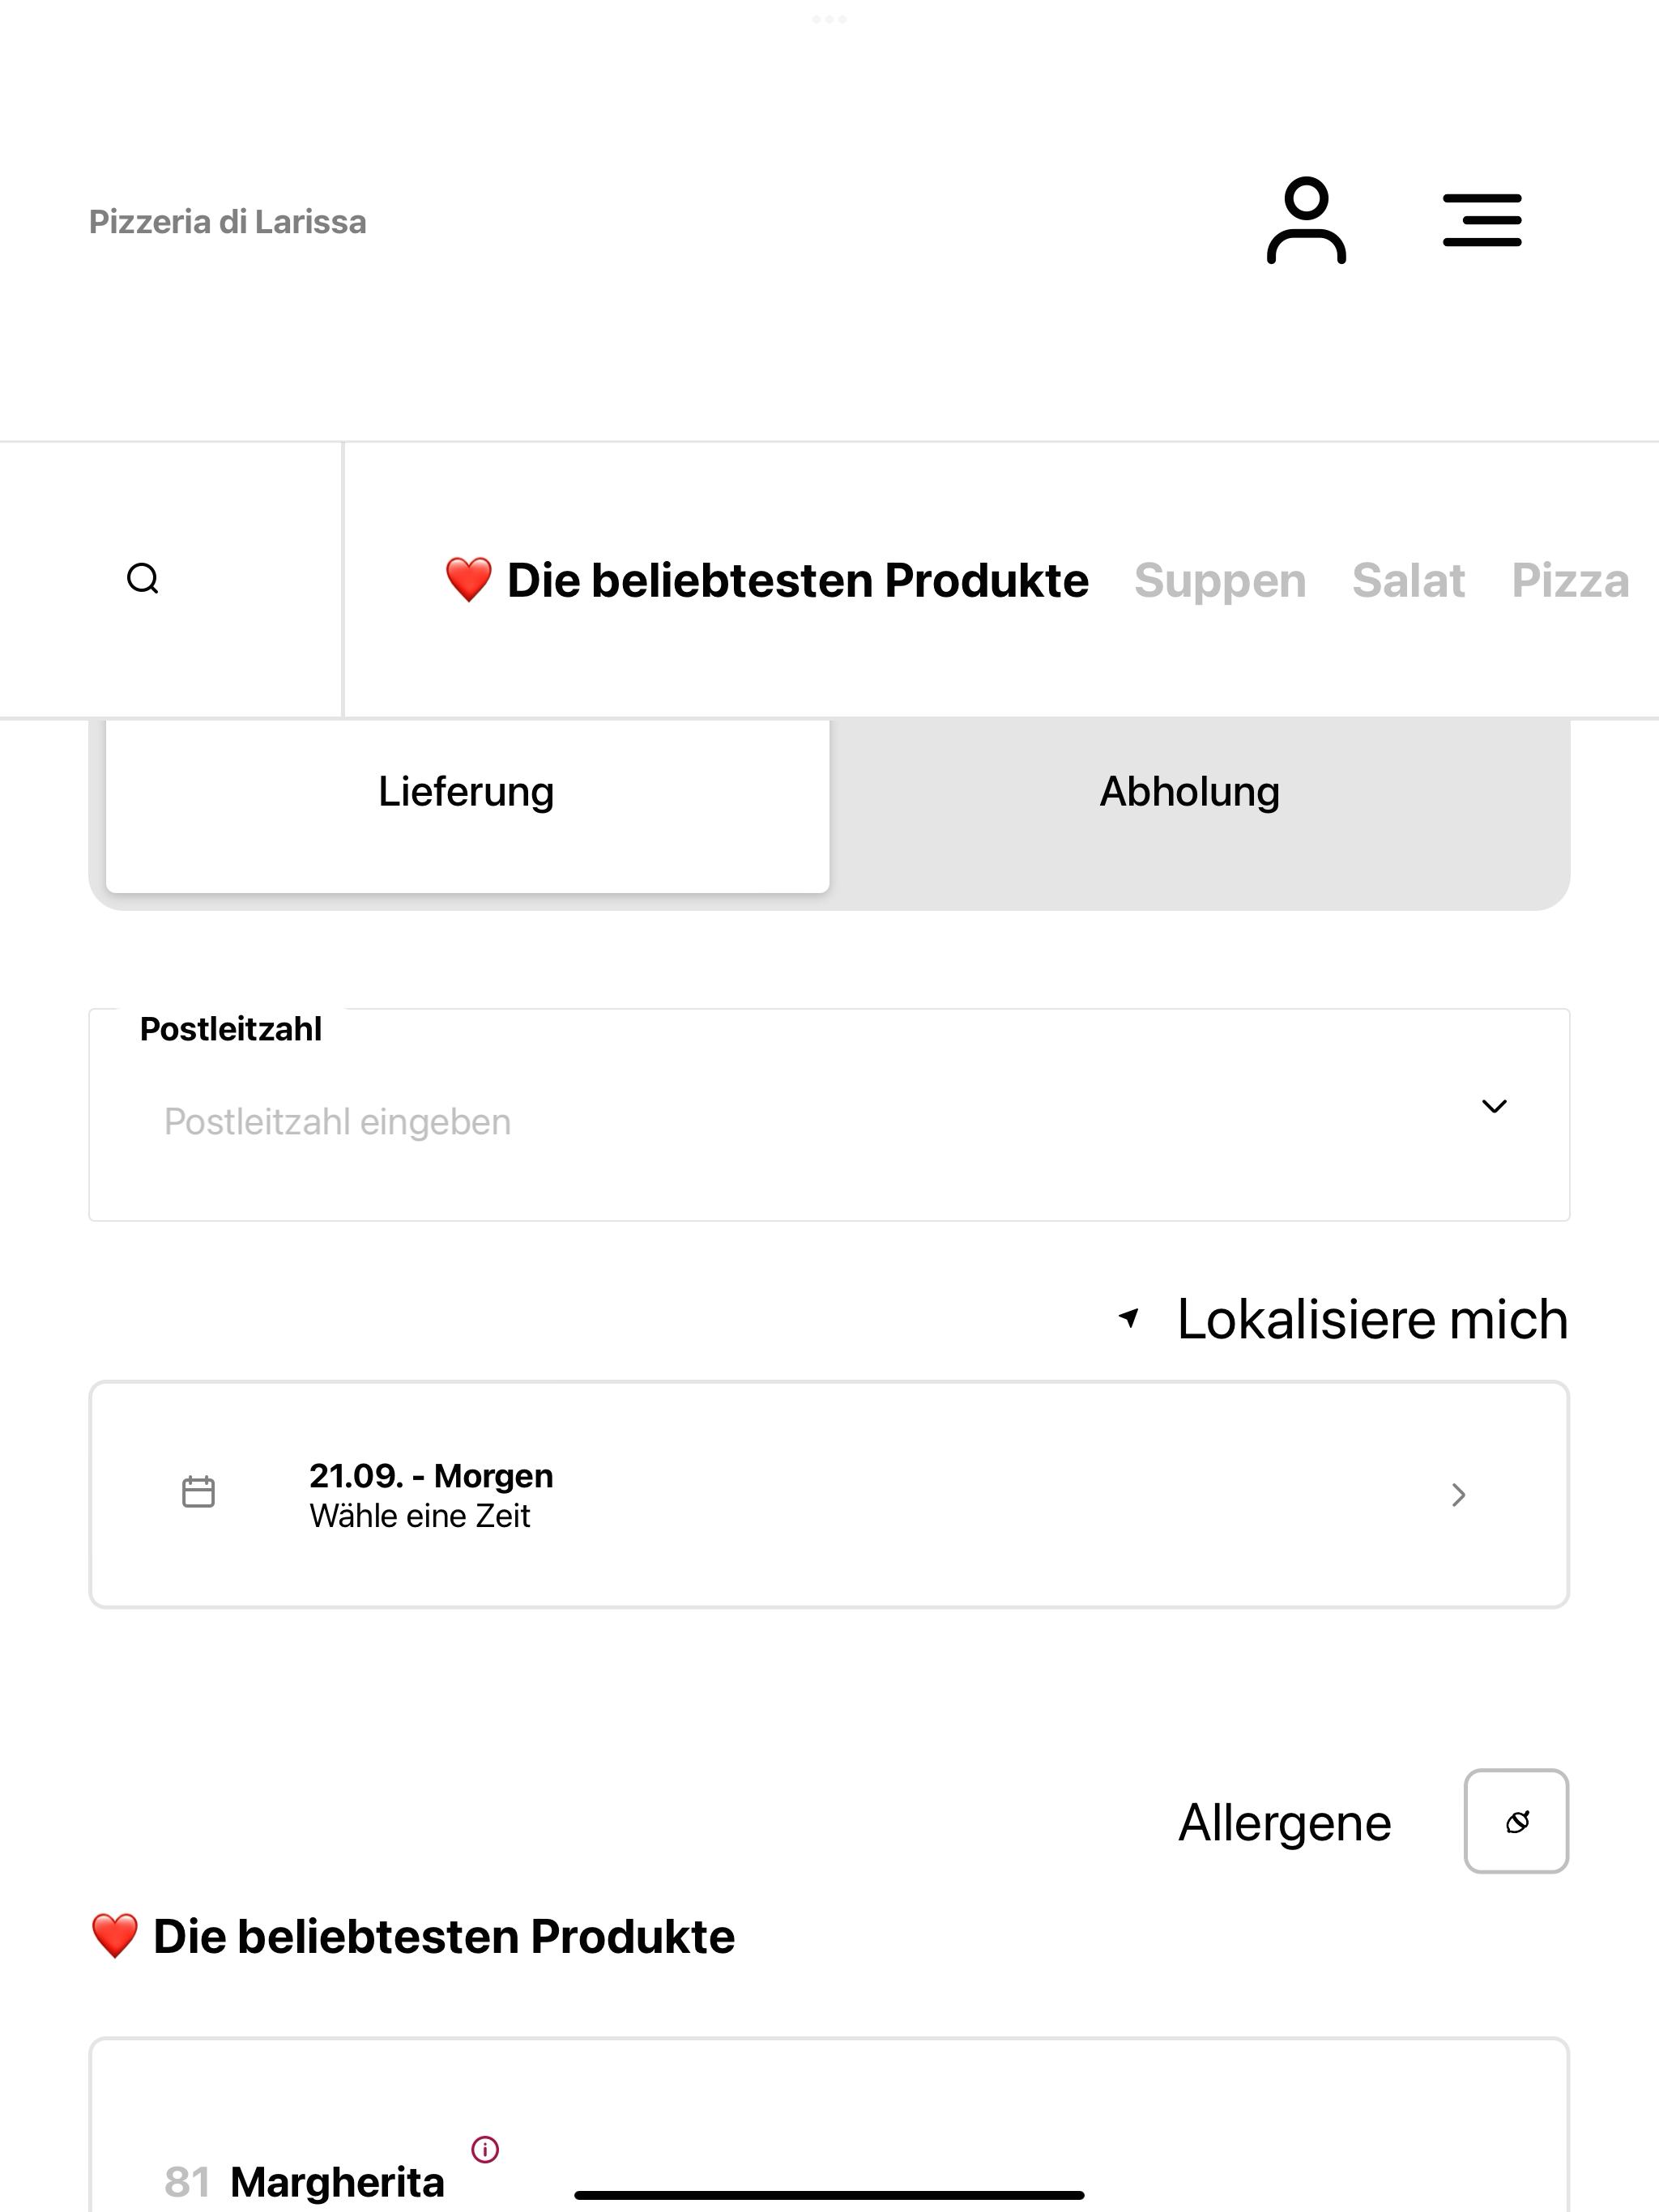
Task: Click the red heart next to the products heading
Action: pyautogui.click(x=114, y=1936)
